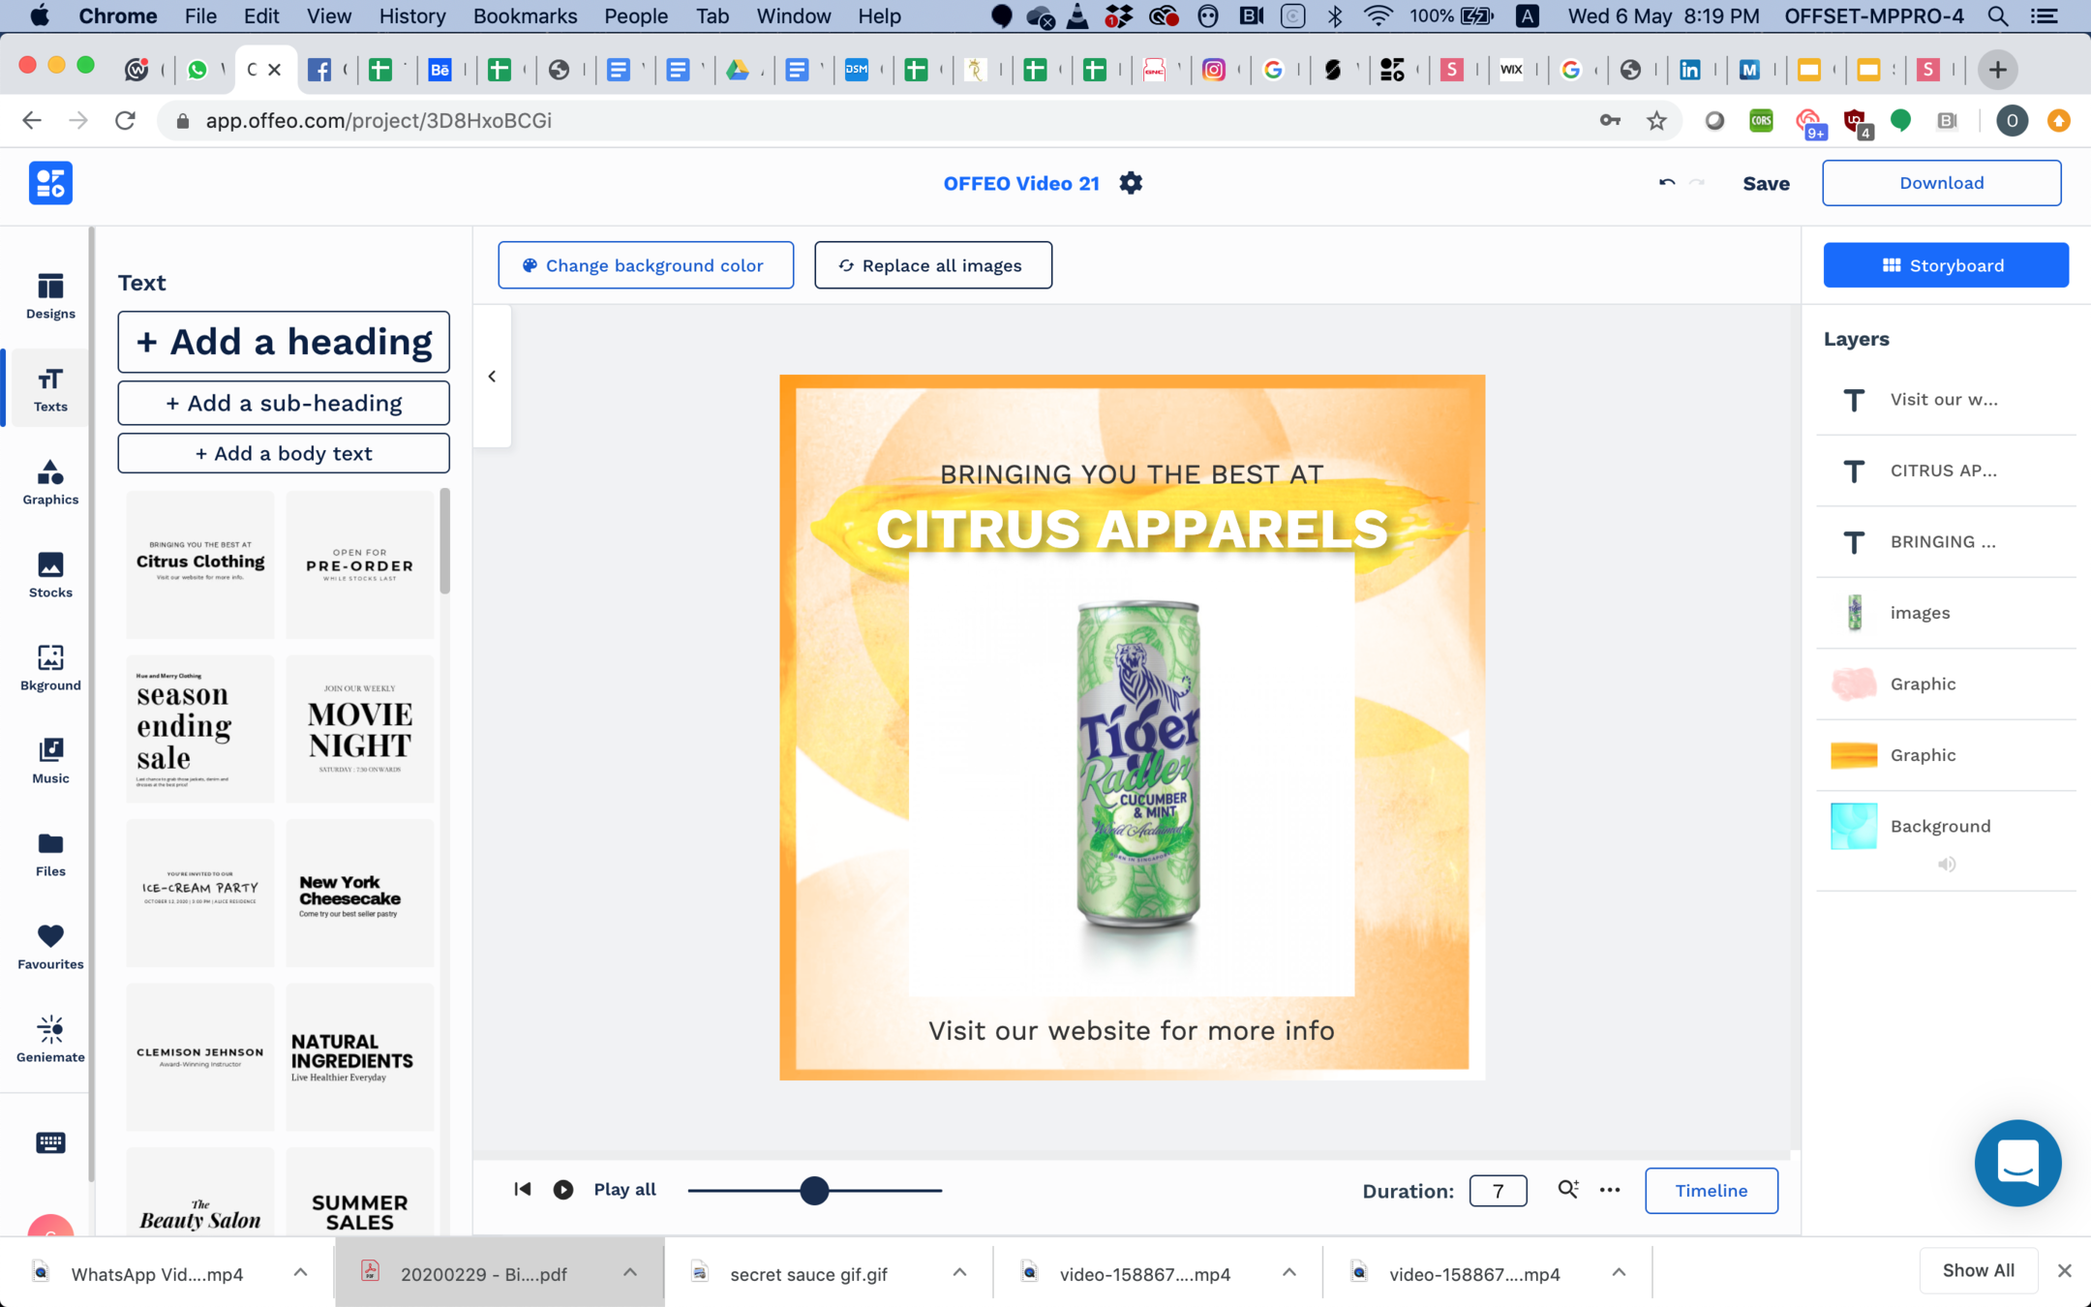Open the Bkground sidebar section

point(50,668)
